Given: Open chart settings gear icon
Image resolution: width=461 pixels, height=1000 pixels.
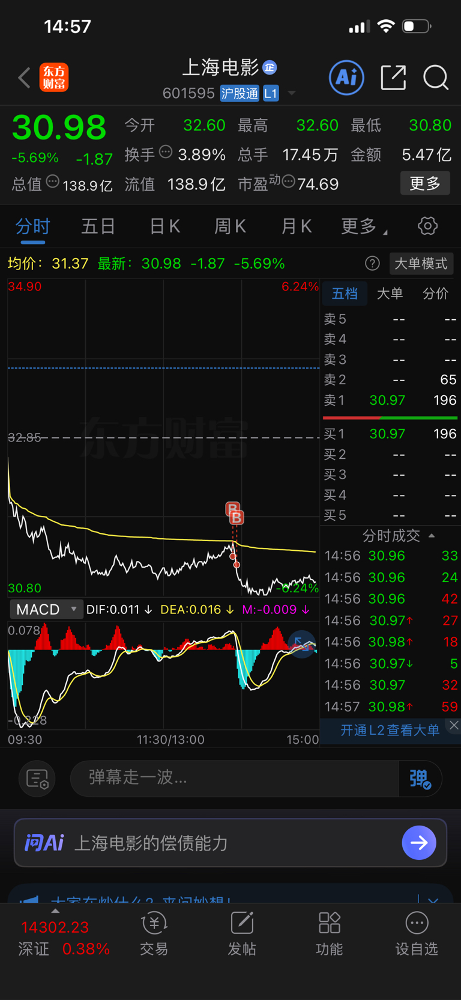Looking at the screenshot, I should tap(427, 226).
